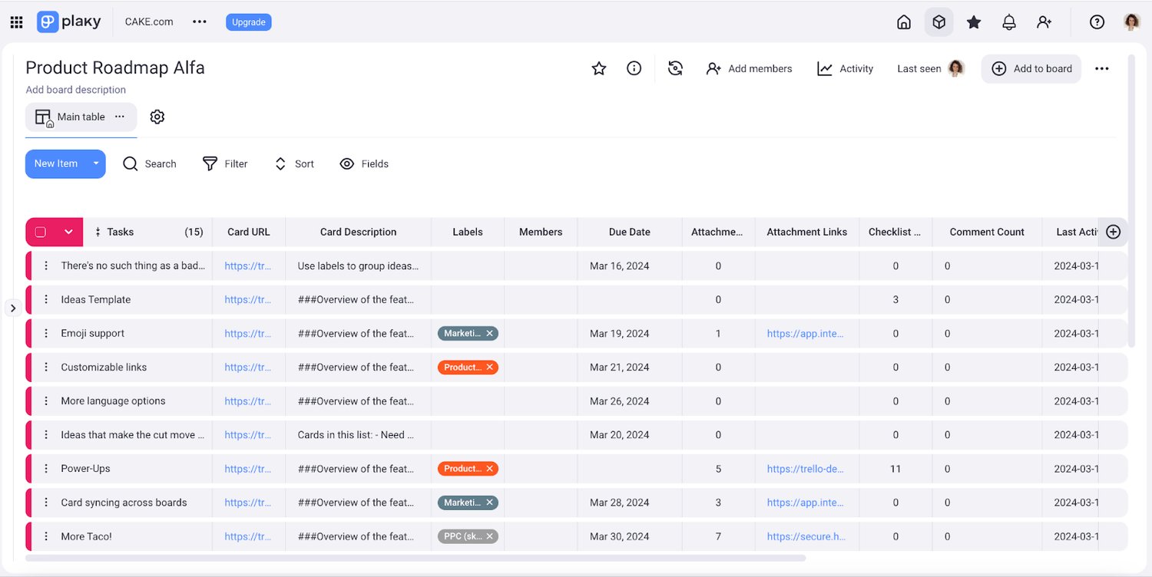Click the Add board description field

point(75,90)
